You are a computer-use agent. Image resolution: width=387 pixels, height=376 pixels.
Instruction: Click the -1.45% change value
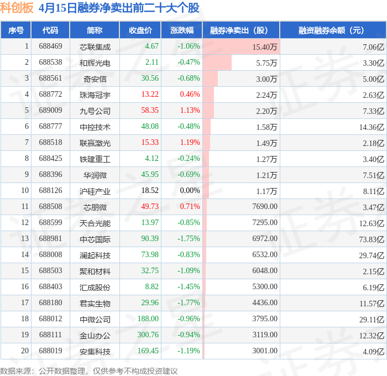pos(189,286)
